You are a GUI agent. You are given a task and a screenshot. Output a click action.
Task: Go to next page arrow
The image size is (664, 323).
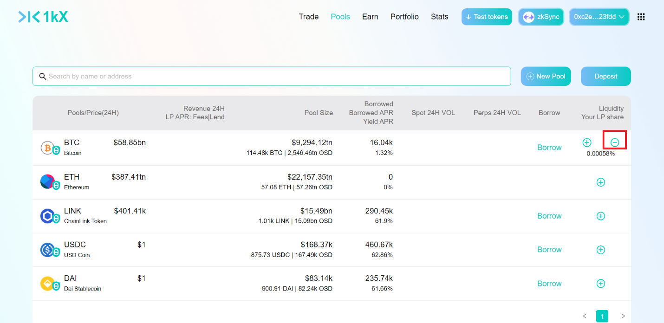click(623, 317)
